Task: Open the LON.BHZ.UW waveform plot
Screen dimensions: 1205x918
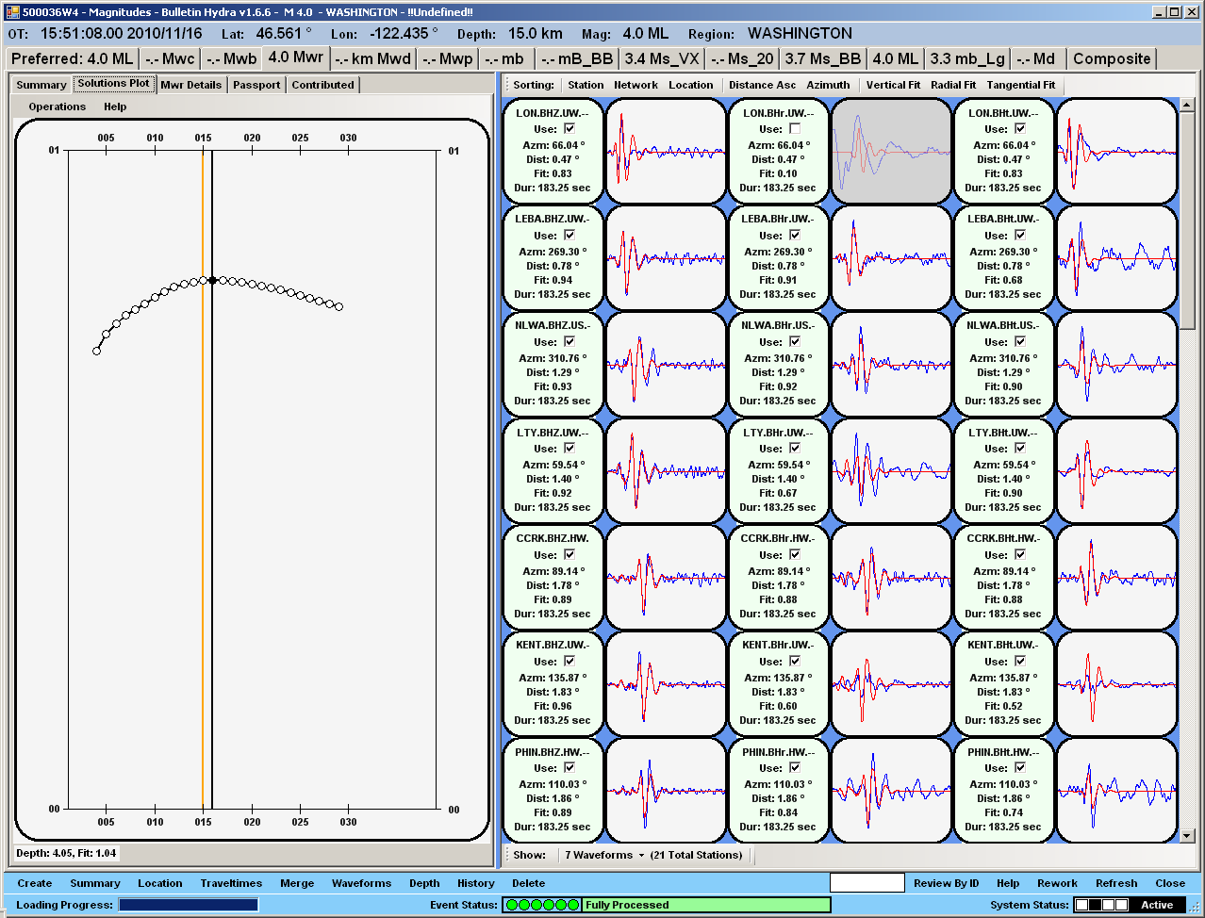Action: (667, 151)
